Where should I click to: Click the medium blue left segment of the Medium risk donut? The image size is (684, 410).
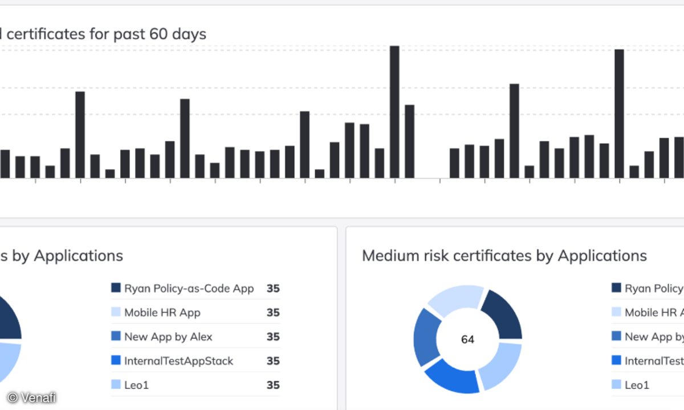click(x=426, y=337)
